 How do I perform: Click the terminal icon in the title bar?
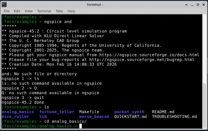click(4, 4)
